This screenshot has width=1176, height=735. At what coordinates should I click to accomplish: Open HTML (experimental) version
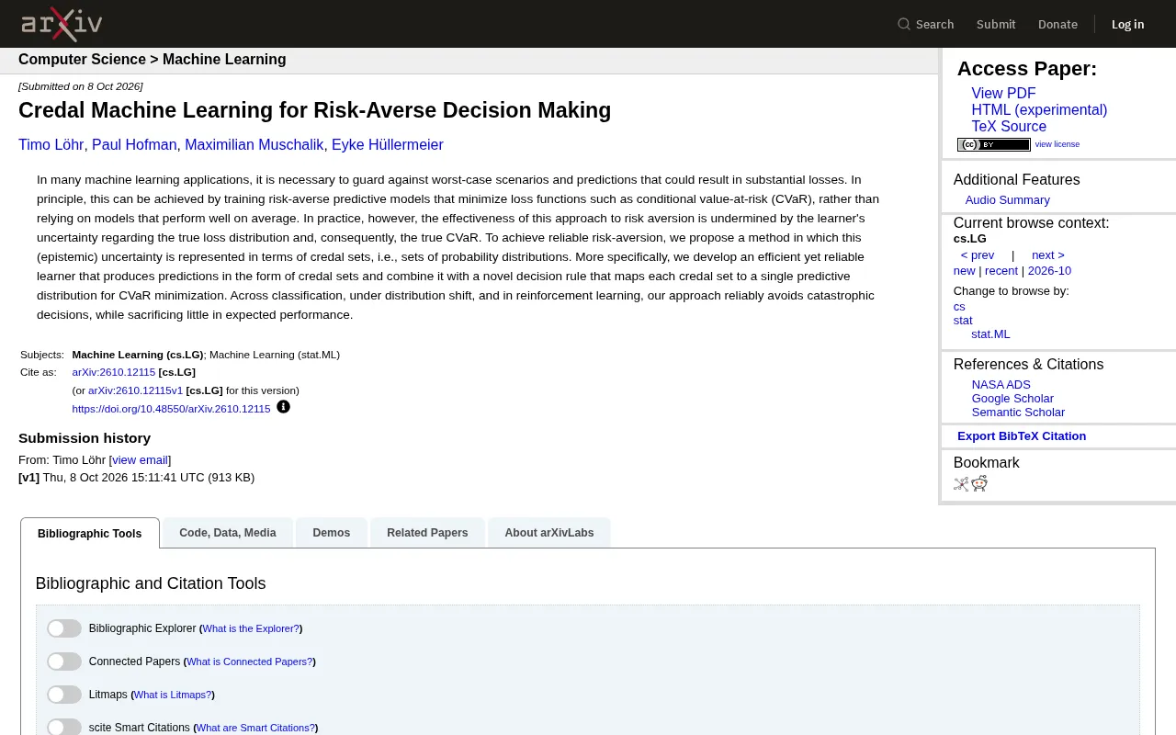[x=1039, y=110]
